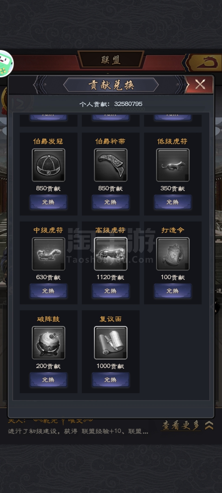Open the 中级虎符 item icon
The height and width of the screenshot is (493, 222).
(x=48, y=254)
